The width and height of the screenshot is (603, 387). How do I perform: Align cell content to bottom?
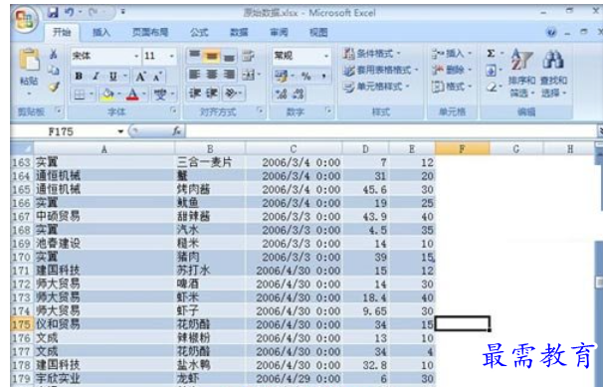[x=229, y=56]
